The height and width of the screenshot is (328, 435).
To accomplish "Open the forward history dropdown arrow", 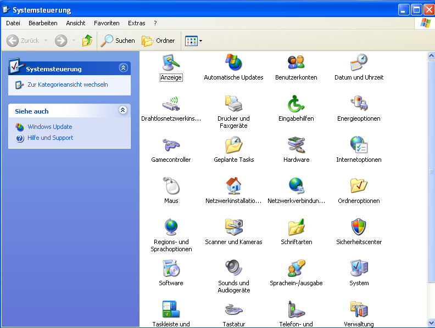I will [74, 41].
